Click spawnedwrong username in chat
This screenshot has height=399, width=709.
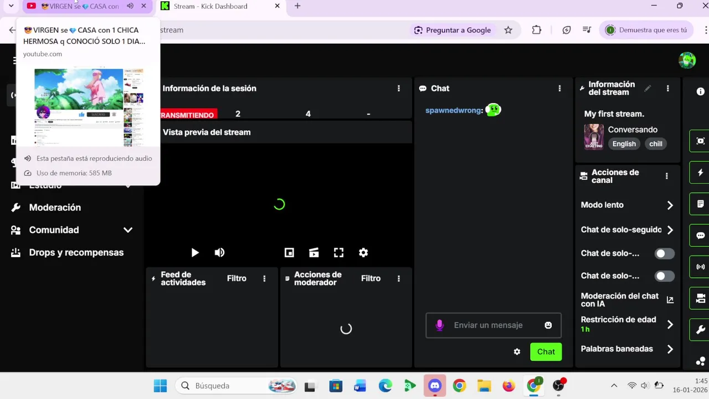tap(454, 110)
